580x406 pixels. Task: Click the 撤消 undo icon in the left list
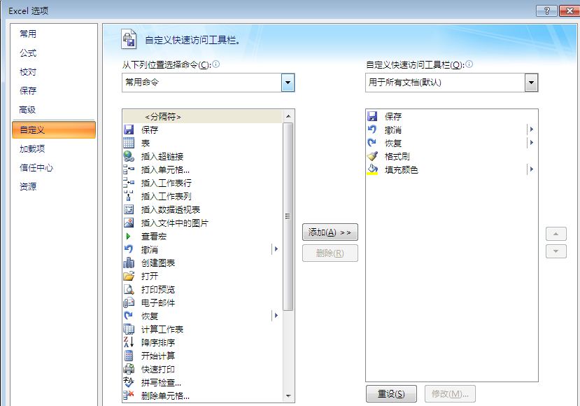(129, 249)
